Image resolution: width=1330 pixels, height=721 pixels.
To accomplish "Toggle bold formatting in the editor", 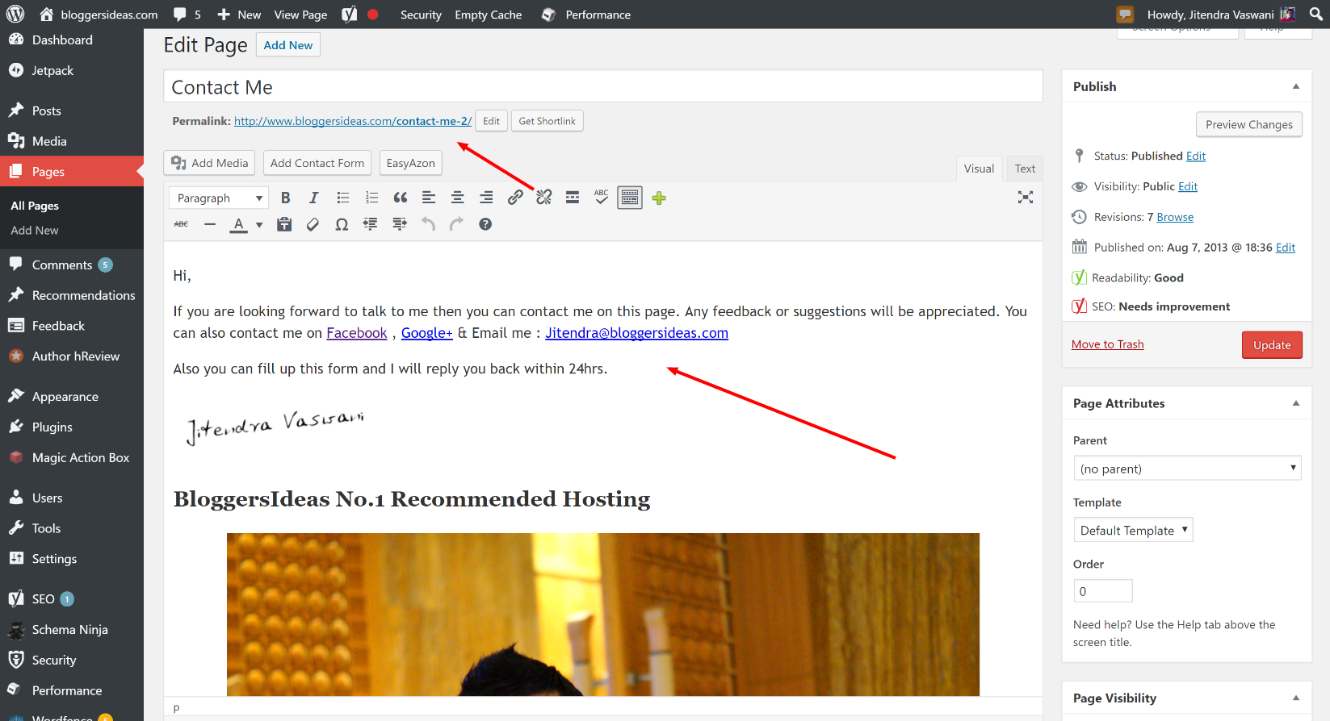I will (285, 198).
